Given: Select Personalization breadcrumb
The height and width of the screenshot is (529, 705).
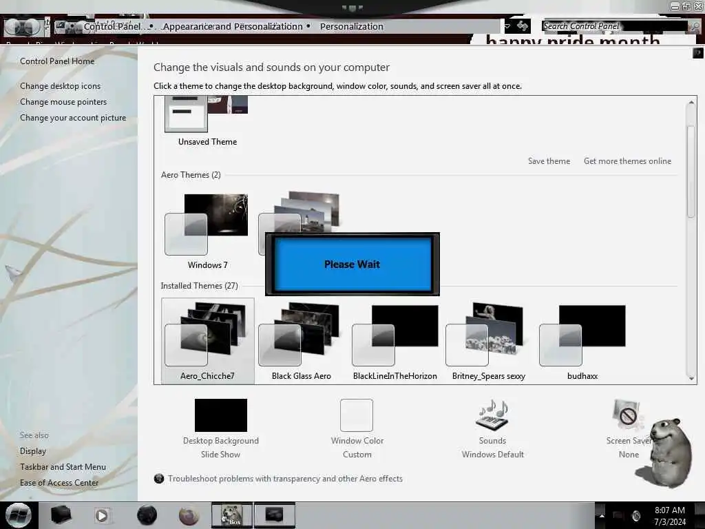Looking at the screenshot, I should click(x=352, y=27).
